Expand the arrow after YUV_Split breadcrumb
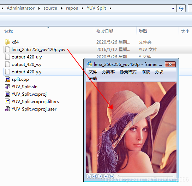192x186 pixels. (x=110, y=8)
